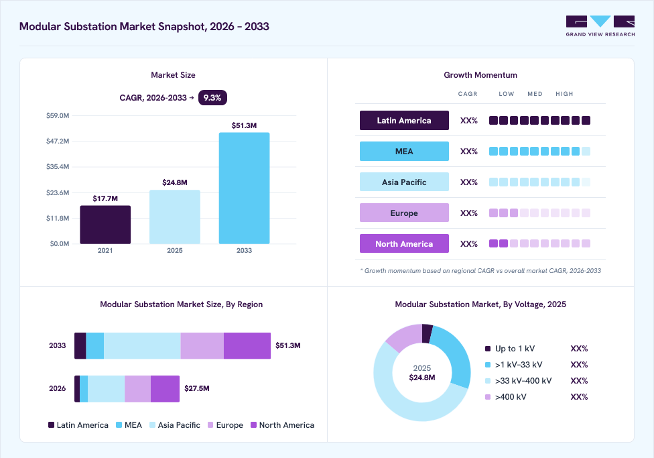Click the MEA segment in 2033 bar
Viewport: 654px width, 458px height.
click(x=95, y=346)
